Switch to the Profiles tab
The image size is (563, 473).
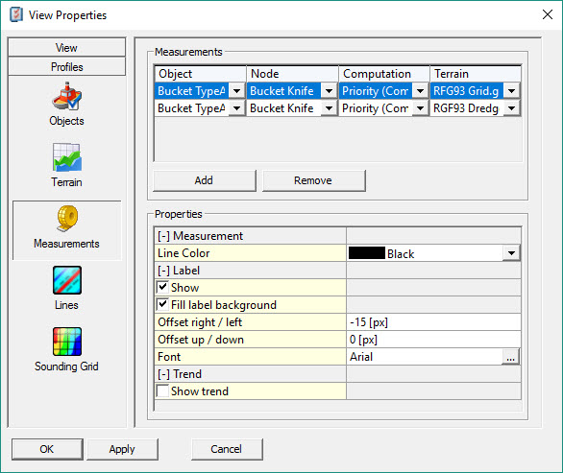[67, 67]
